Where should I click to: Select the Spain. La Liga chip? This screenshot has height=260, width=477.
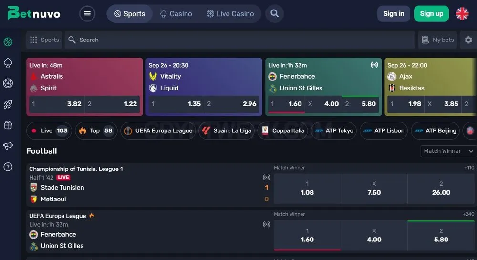pos(227,130)
